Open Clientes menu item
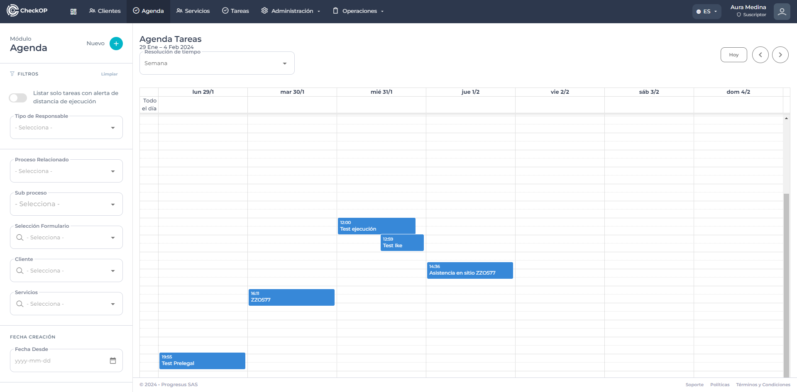The image size is (797, 392). tap(105, 11)
